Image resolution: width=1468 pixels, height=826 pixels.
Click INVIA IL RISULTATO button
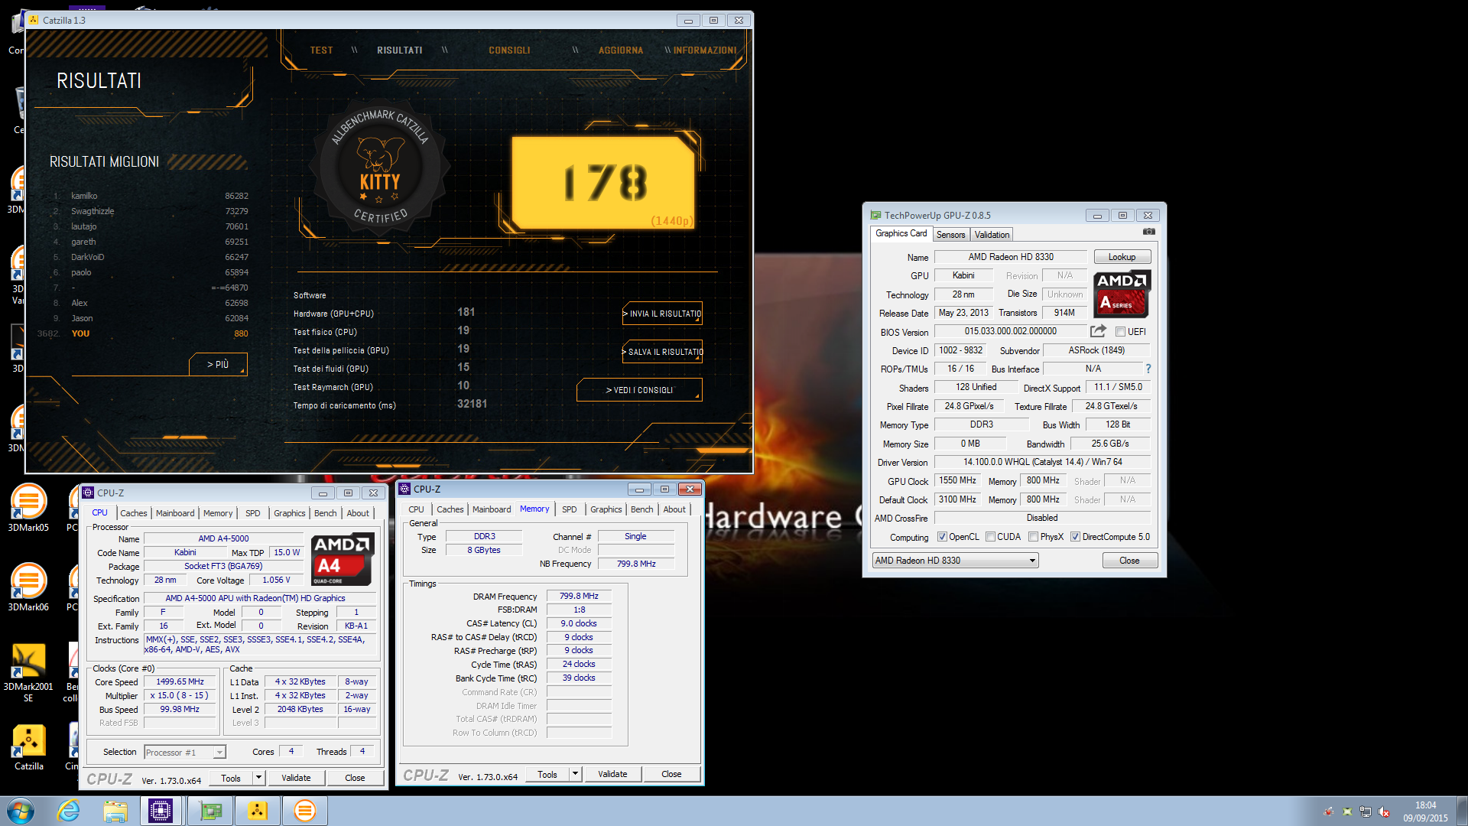tap(662, 314)
